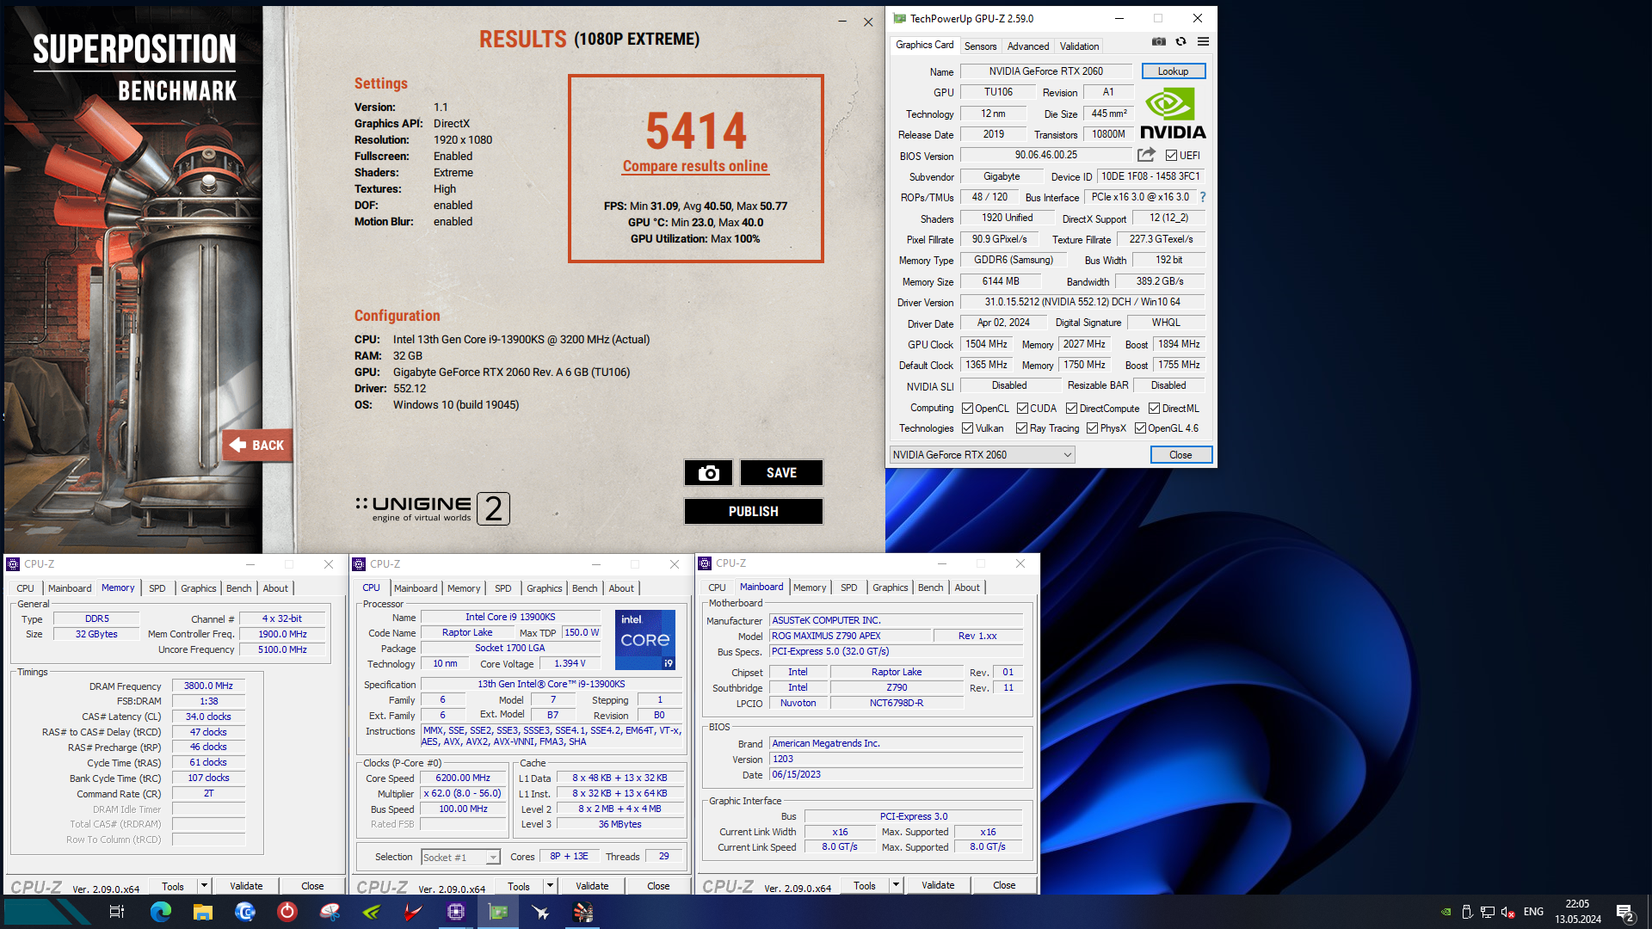Toggle the DirectML checkbox

point(1154,409)
